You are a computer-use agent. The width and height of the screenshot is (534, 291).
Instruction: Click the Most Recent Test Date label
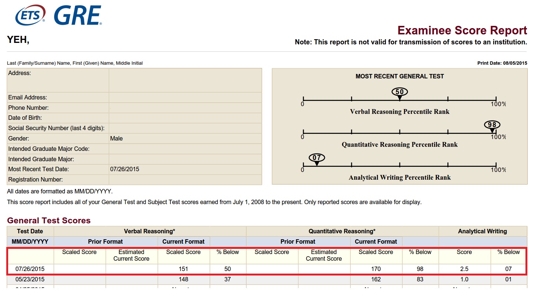coord(39,169)
